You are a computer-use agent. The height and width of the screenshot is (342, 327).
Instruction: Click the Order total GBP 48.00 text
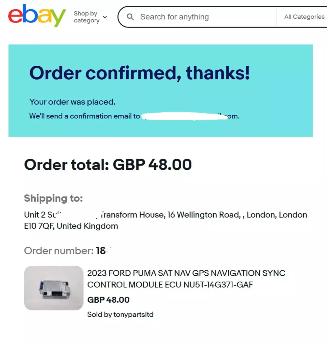pyautogui.click(x=108, y=165)
